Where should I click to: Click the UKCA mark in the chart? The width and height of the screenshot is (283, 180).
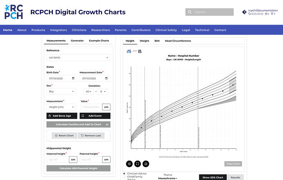pos(140,51)
